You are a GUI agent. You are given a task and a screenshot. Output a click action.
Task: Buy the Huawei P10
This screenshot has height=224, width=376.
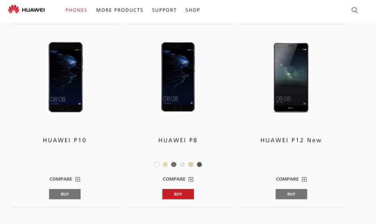pyautogui.click(x=65, y=194)
